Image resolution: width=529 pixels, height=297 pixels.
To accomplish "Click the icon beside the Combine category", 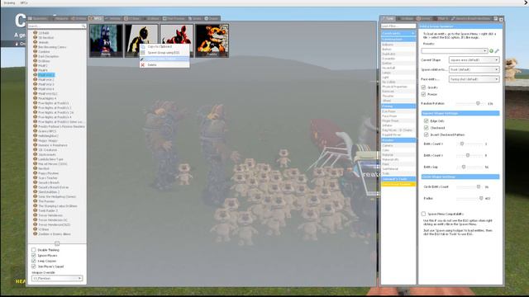I will click(35, 51).
